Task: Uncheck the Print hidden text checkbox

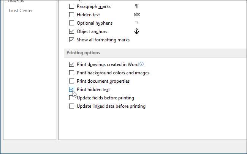Action: [71, 90]
